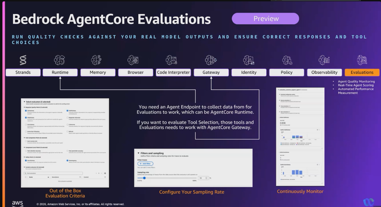This screenshot has width=381, height=207.
Task: Click the Memory icon above its label
Action: point(96,60)
